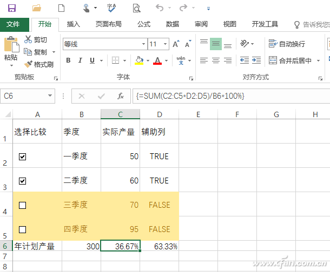Switch to the 插入 tab
This screenshot has height=272, width=330.
tap(73, 24)
